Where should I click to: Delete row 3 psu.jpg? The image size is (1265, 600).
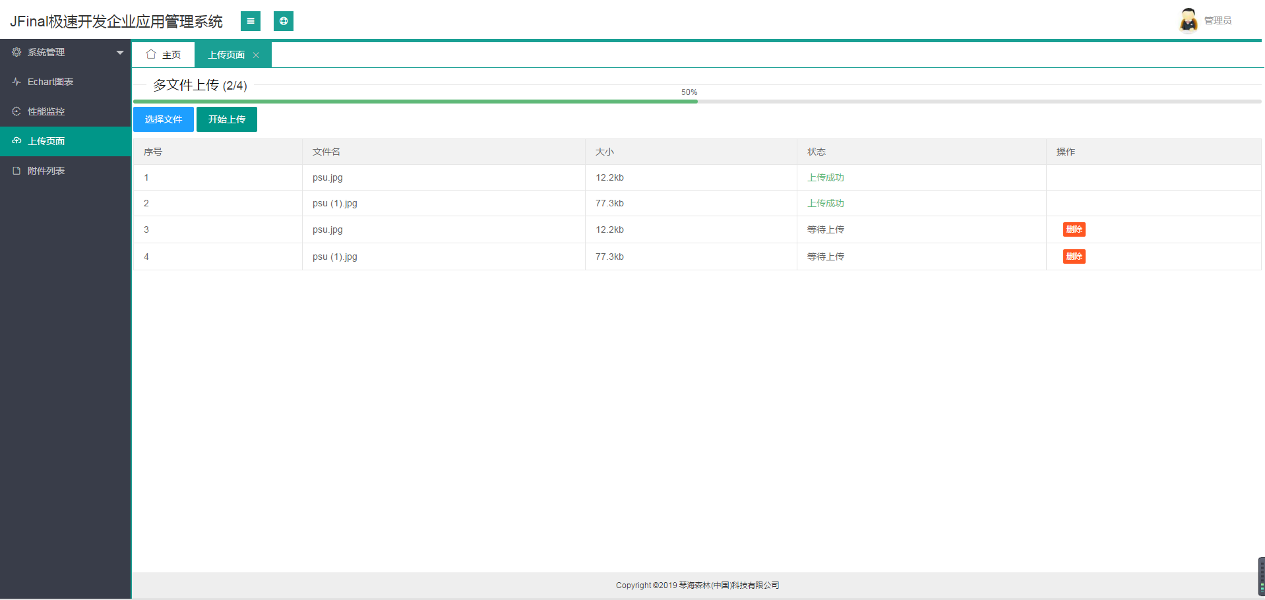tap(1074, 229)
